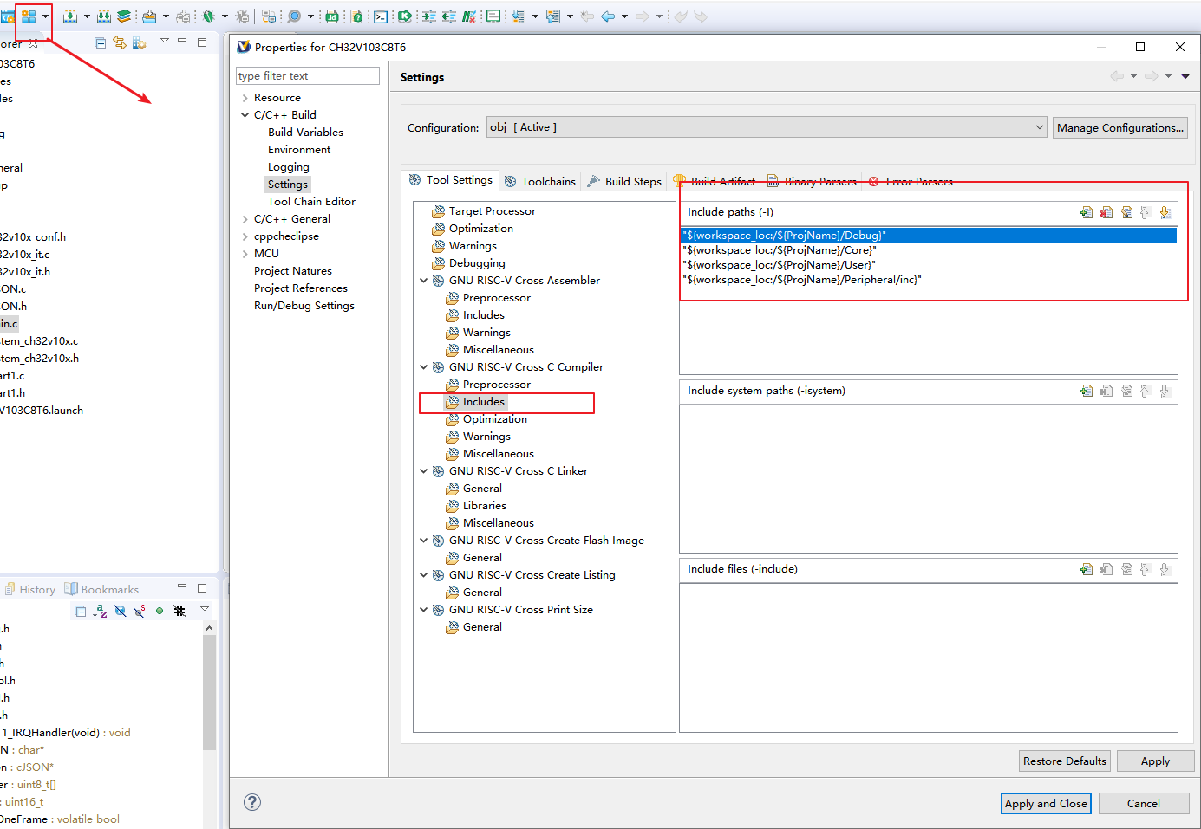Toggle hide static members in outline toolbar

point(140,611)
